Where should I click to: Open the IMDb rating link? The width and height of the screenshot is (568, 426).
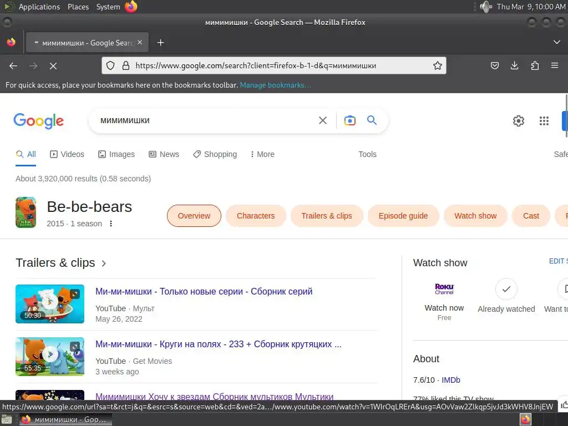coord(450,380)
